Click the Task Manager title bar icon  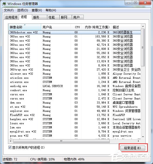tap(4, 4)
